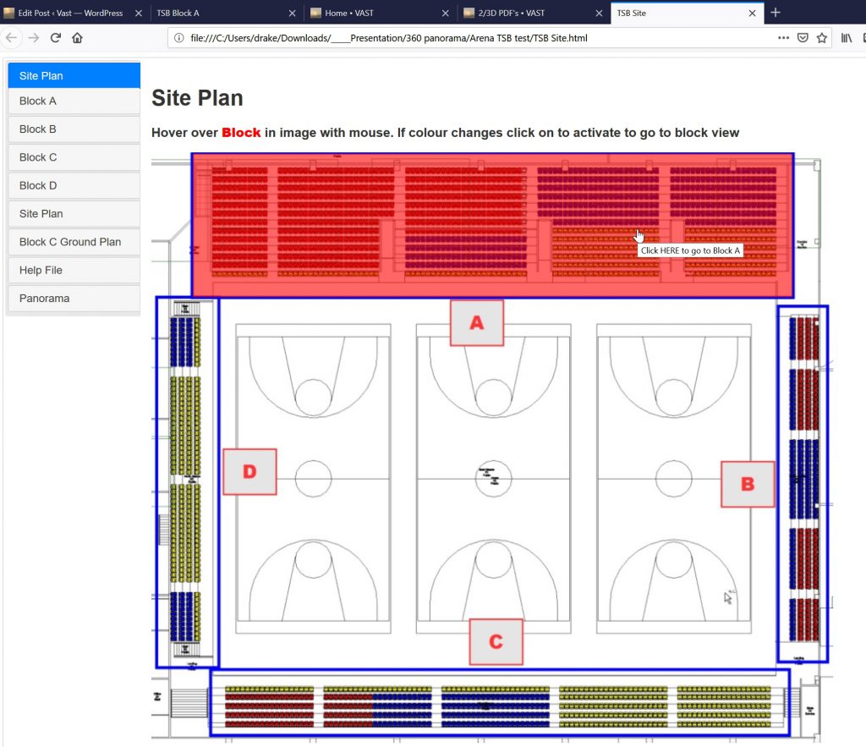Image resolution: width=866 pixels, height=747 pixels.
Task: Open a new browser tab
Action: (x=776, y=13)
